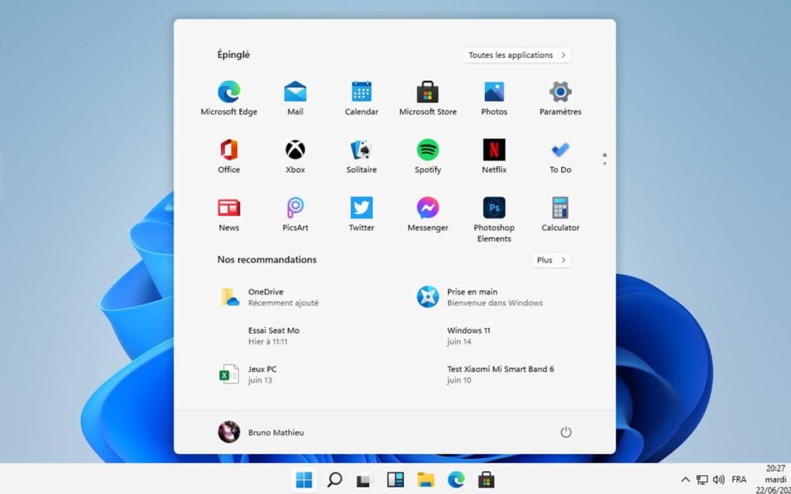791x494 pixels.
Task: Open Microsoft Edge from pinned apps
Action: [x=229, y=99]
